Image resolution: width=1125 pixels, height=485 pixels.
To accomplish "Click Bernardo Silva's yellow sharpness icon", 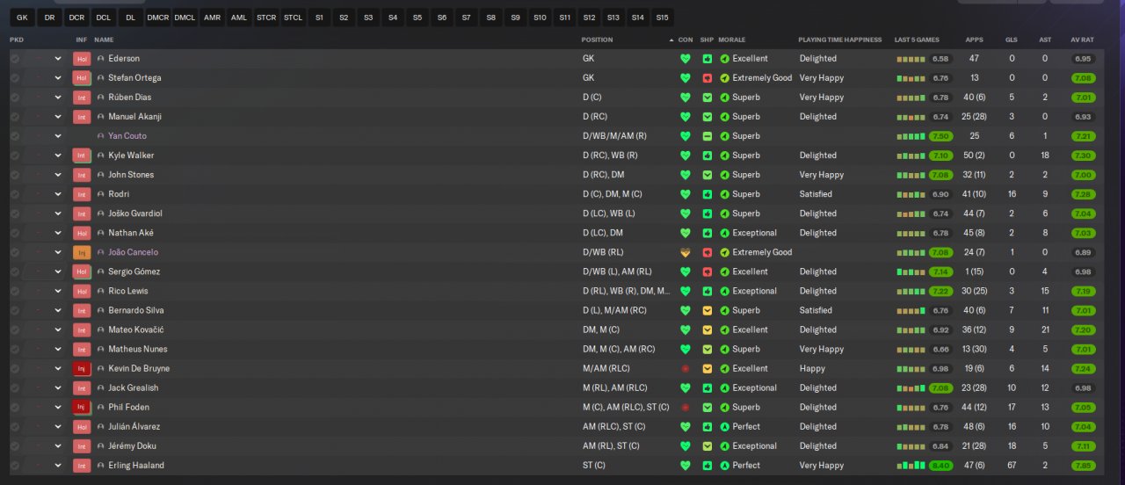I will (707, 310).
